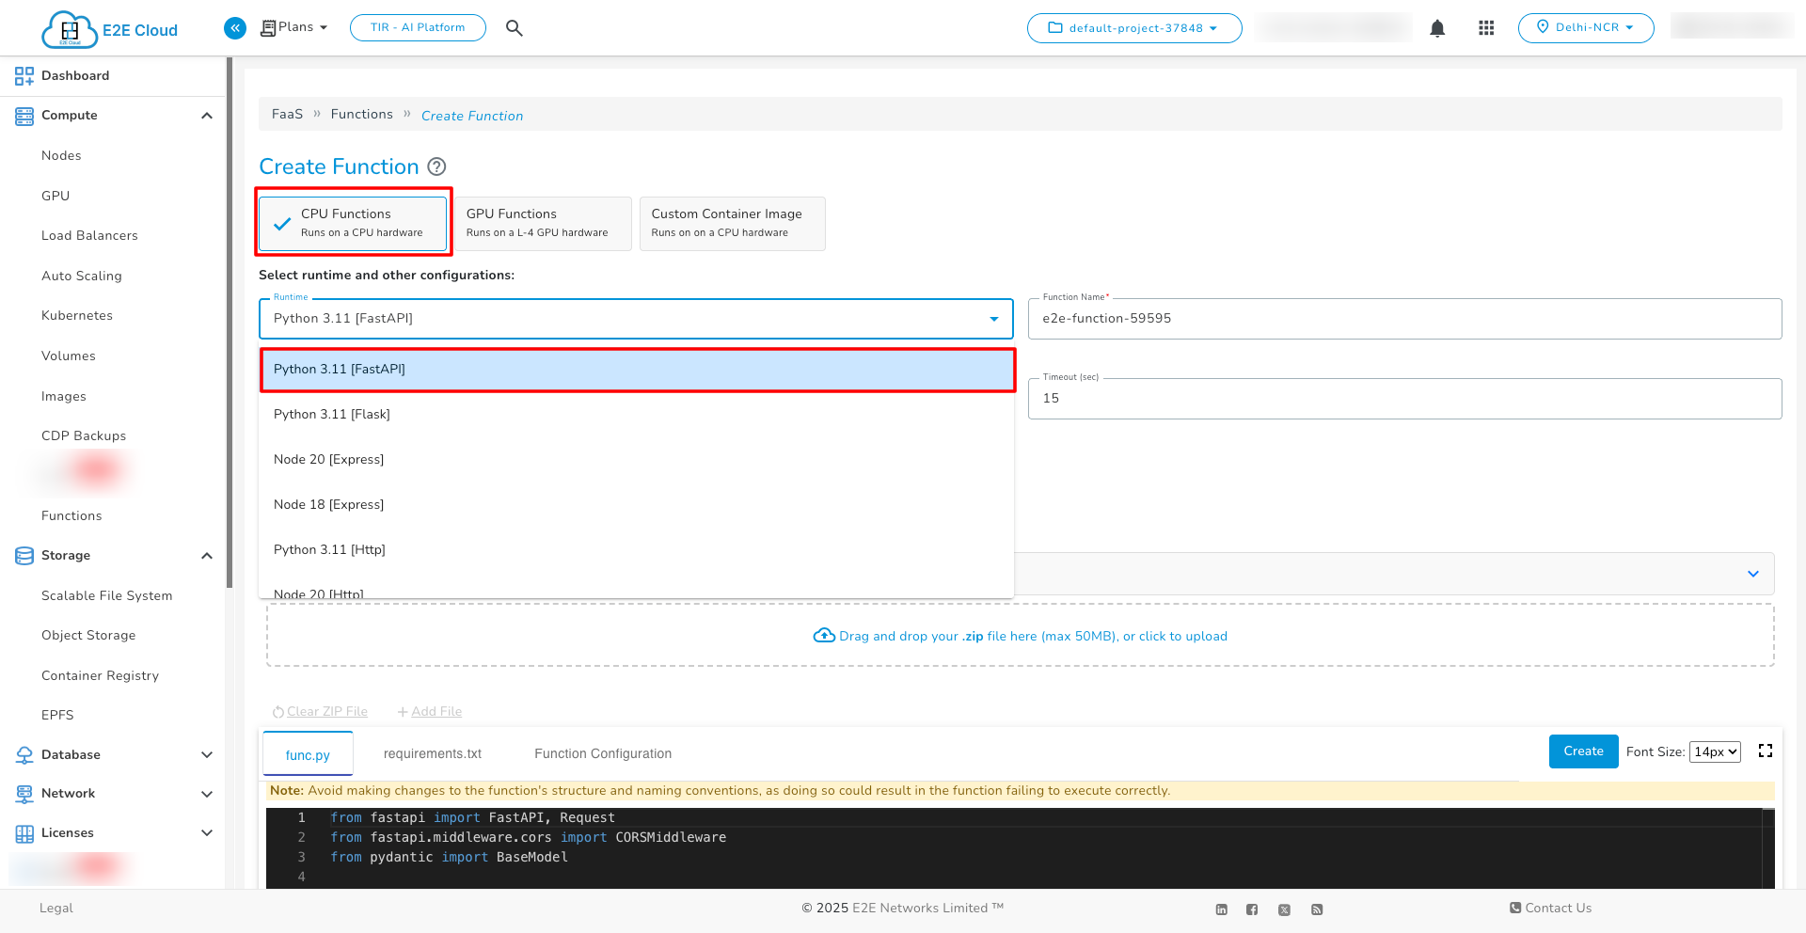Click the Licenses icon in sidebar

point(24,833)
